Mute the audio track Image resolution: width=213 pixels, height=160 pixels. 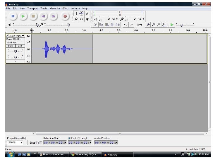tap(11, 46)
